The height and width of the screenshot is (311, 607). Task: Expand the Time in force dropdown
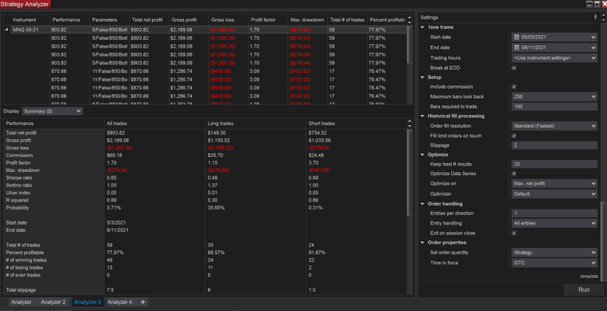tap(553, 262)
